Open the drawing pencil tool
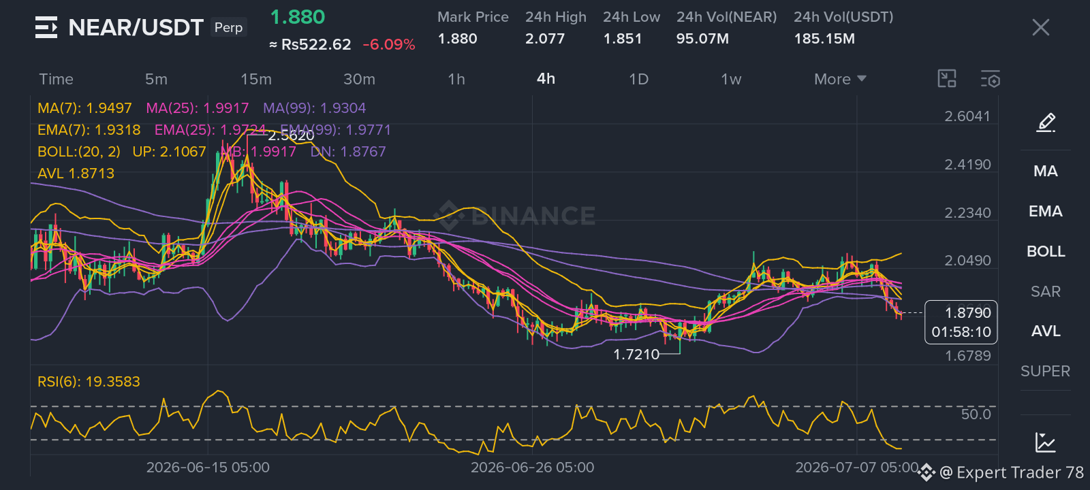 coord(1046,122)
